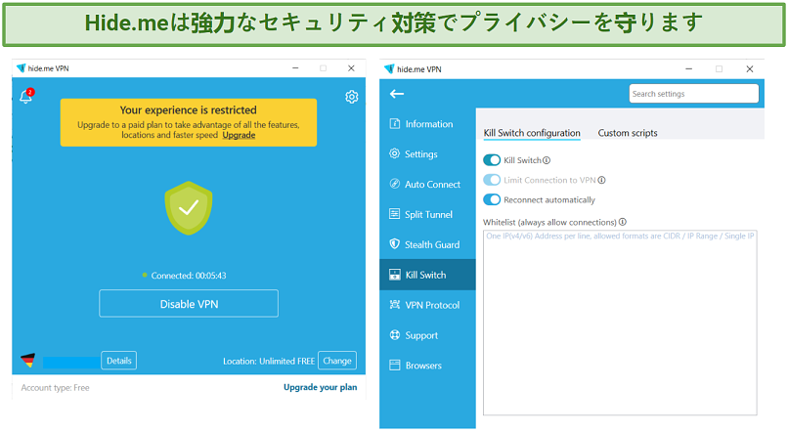Click the Disable VPN button
Viewport: 788px width, 432px height.
tap(189, 303)
